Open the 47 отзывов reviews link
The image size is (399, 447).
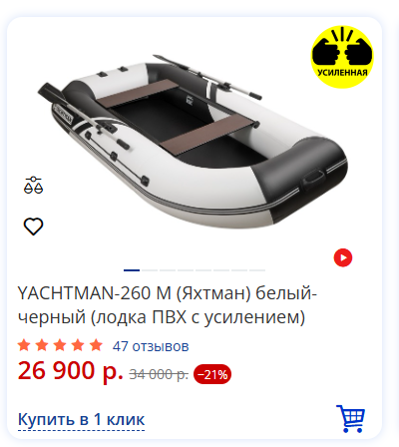pos(151,346)
